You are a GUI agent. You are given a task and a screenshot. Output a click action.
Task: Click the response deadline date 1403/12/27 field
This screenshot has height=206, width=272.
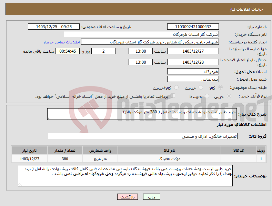tap(193, 51)
